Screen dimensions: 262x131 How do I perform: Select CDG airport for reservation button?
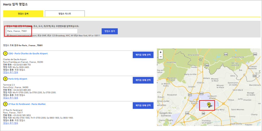(x=143, y=55)
